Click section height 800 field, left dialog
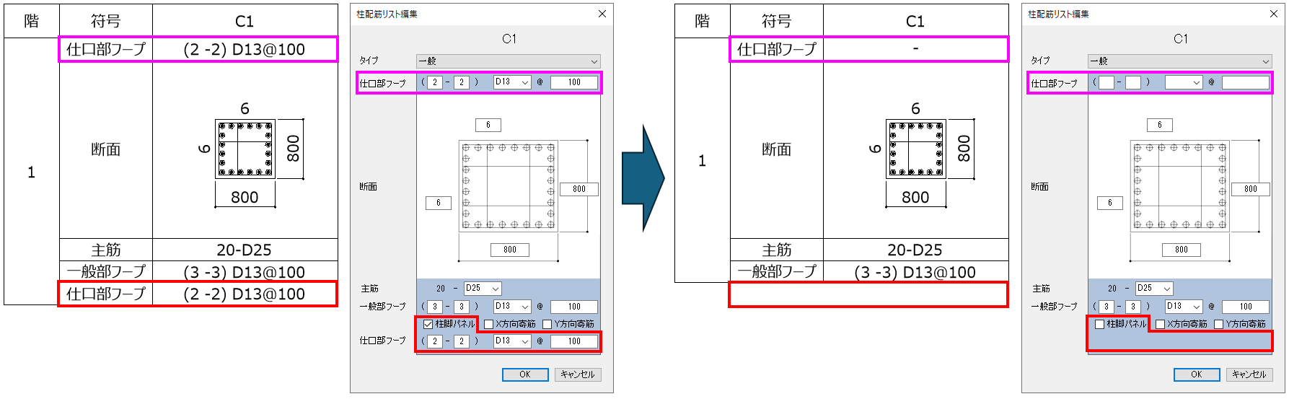This screenshot has width=1289, height=399. pos(579,189)
